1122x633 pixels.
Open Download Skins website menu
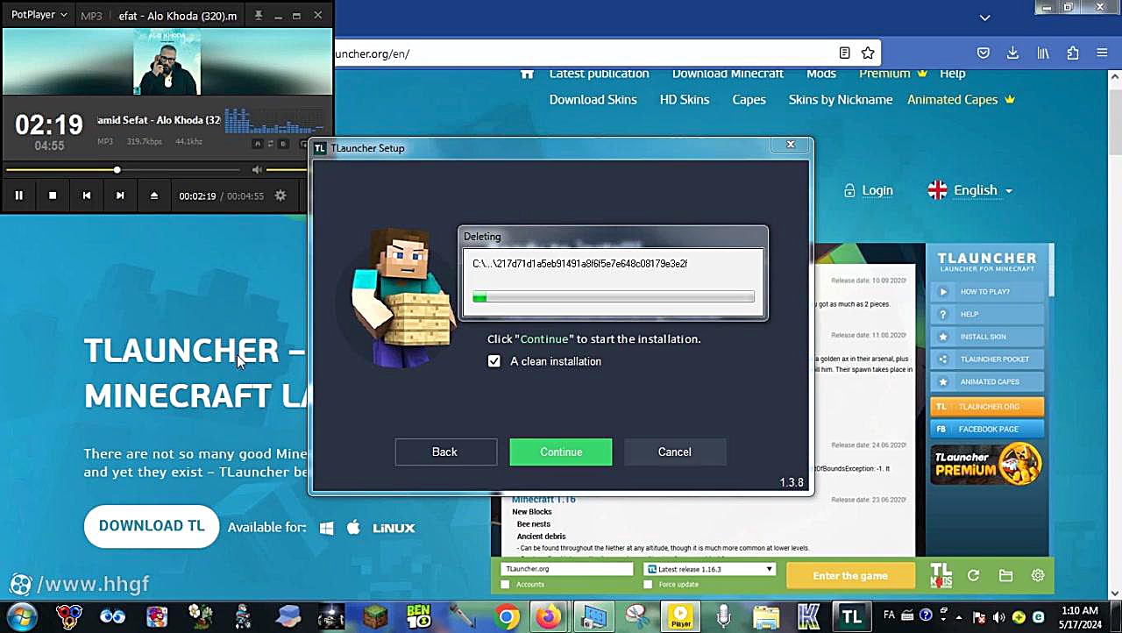click(593, 100)
